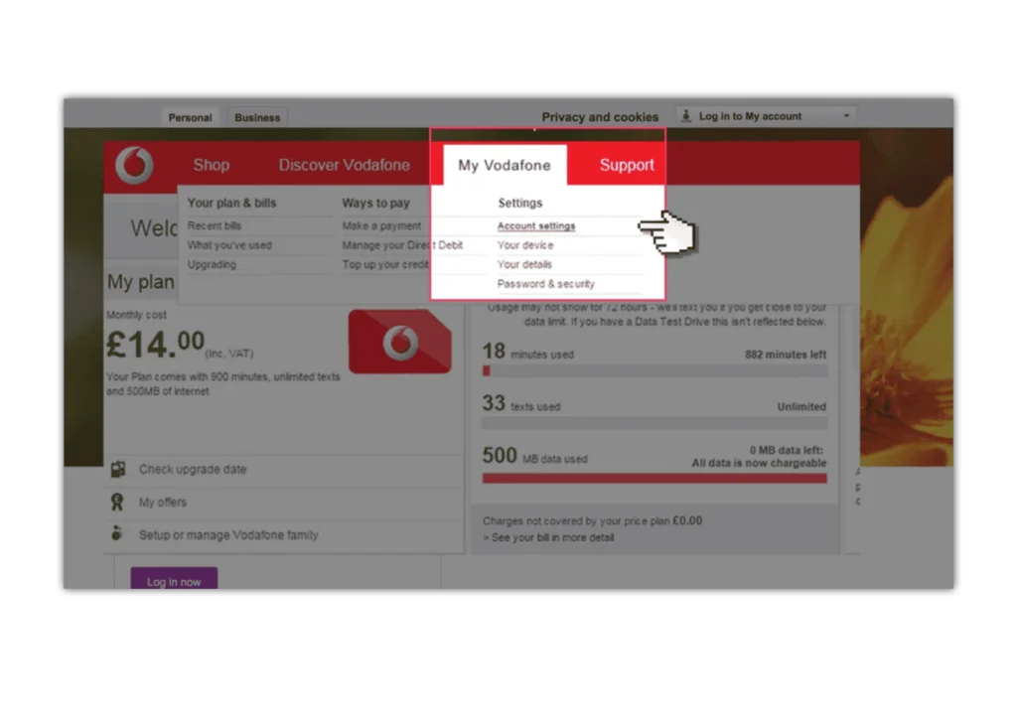Click the Vodafone family setup icon
This screenshot has height=727, width=1017.
pos(117,533)
